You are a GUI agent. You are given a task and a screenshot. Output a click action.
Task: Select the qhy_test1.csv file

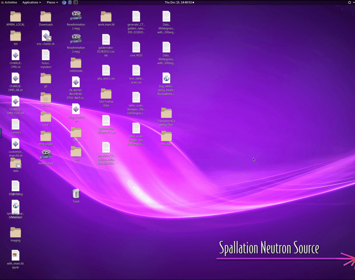[x=106, y=71]
